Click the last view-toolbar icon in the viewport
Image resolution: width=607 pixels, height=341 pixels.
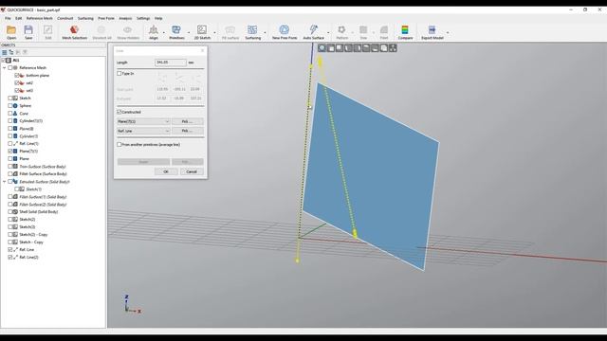(x=393, y=48)
